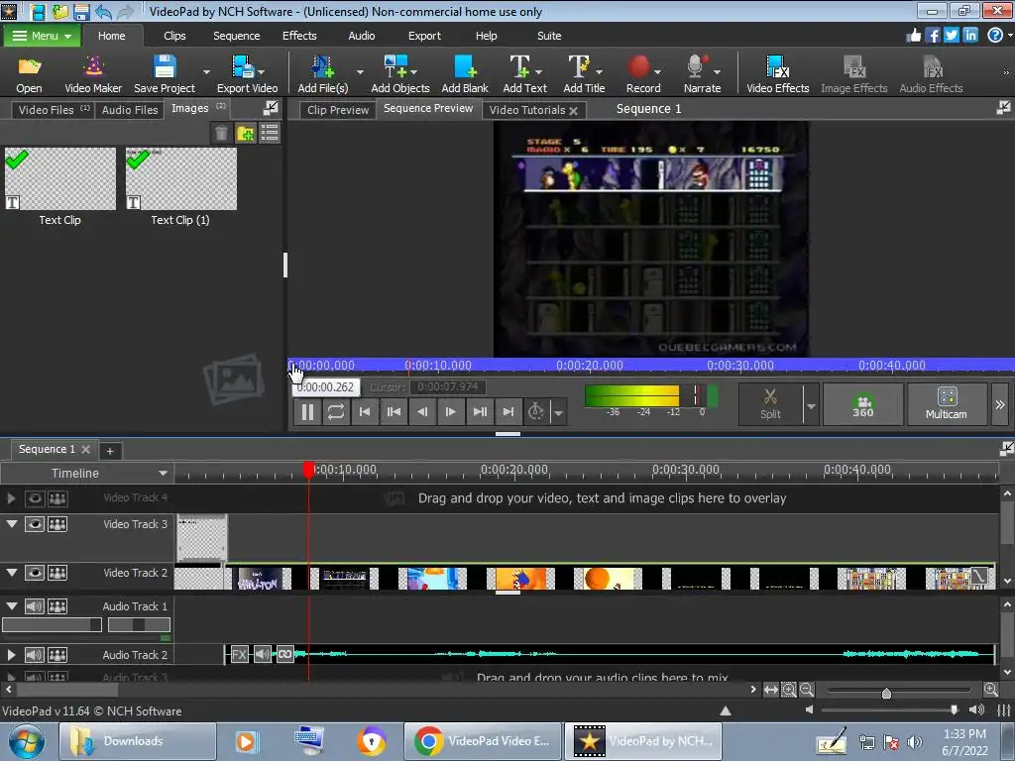Click the Add Title icon
The image size is (1015, 761).
(x=584, y=74)
